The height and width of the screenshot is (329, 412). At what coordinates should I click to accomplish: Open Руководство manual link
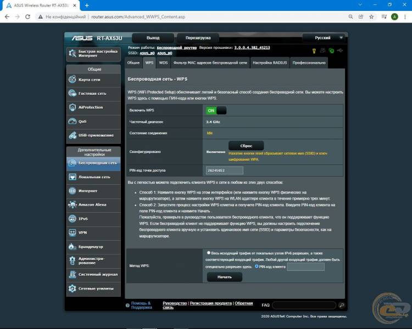tap(175, 303)
